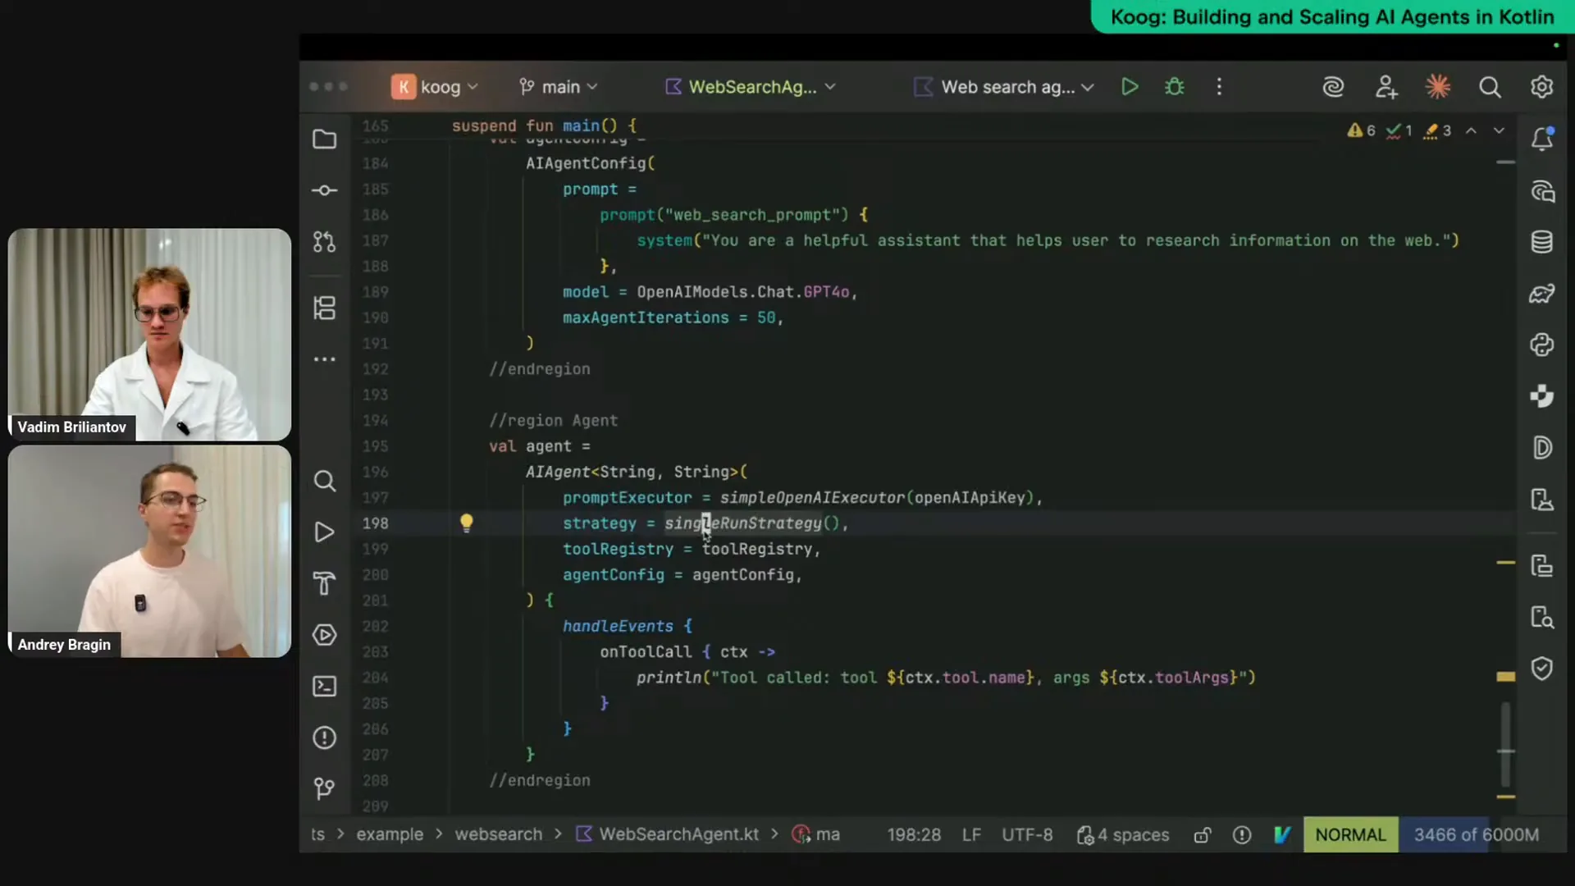The height and width of the screenshot is (886, 1575).
Task: Click the editor vertical scrollbar thumb
Action: (1505, 743)
